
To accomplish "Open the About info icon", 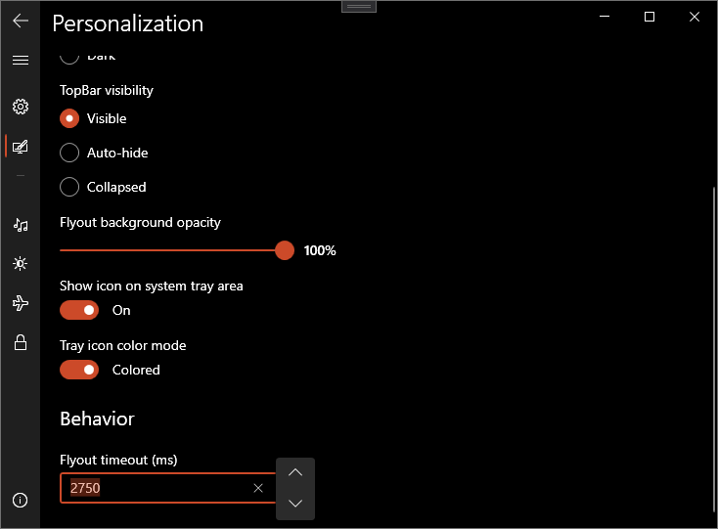I will tap(21, 501).
